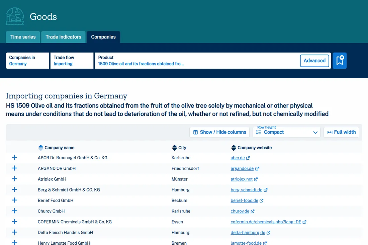Open external link icon next to berg-schmidt.de

point(265,190)
